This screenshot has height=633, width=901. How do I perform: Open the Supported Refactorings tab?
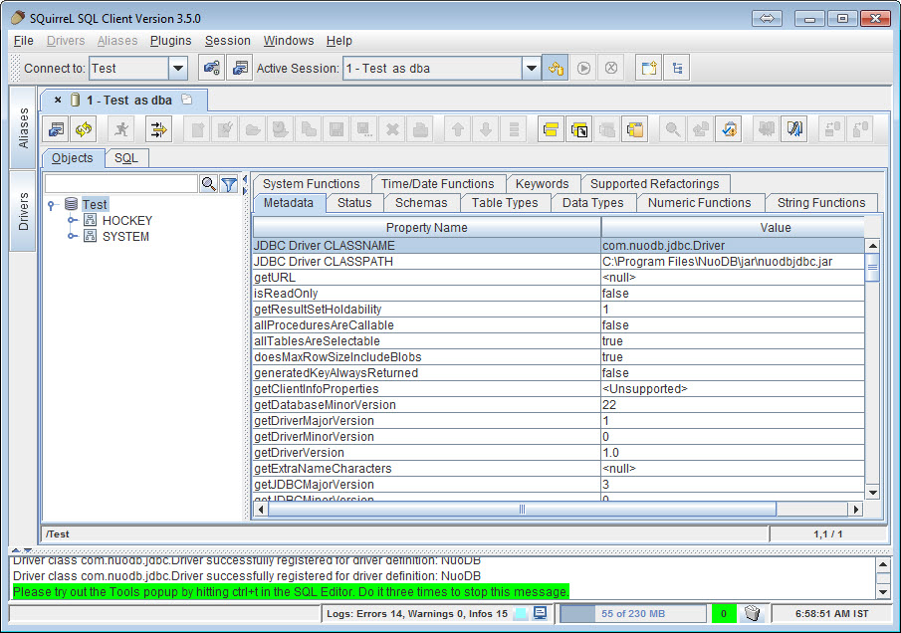pyautogui.click(x=654, y=184)
